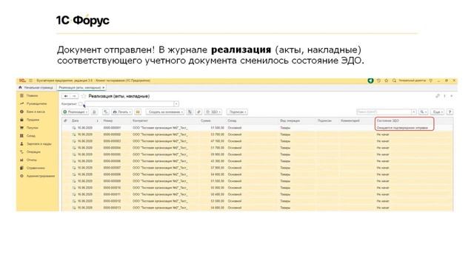This screenshot has width=474, height=266.
Task: Open settings icon beside the user name
Action: click(x=431, y=81)
